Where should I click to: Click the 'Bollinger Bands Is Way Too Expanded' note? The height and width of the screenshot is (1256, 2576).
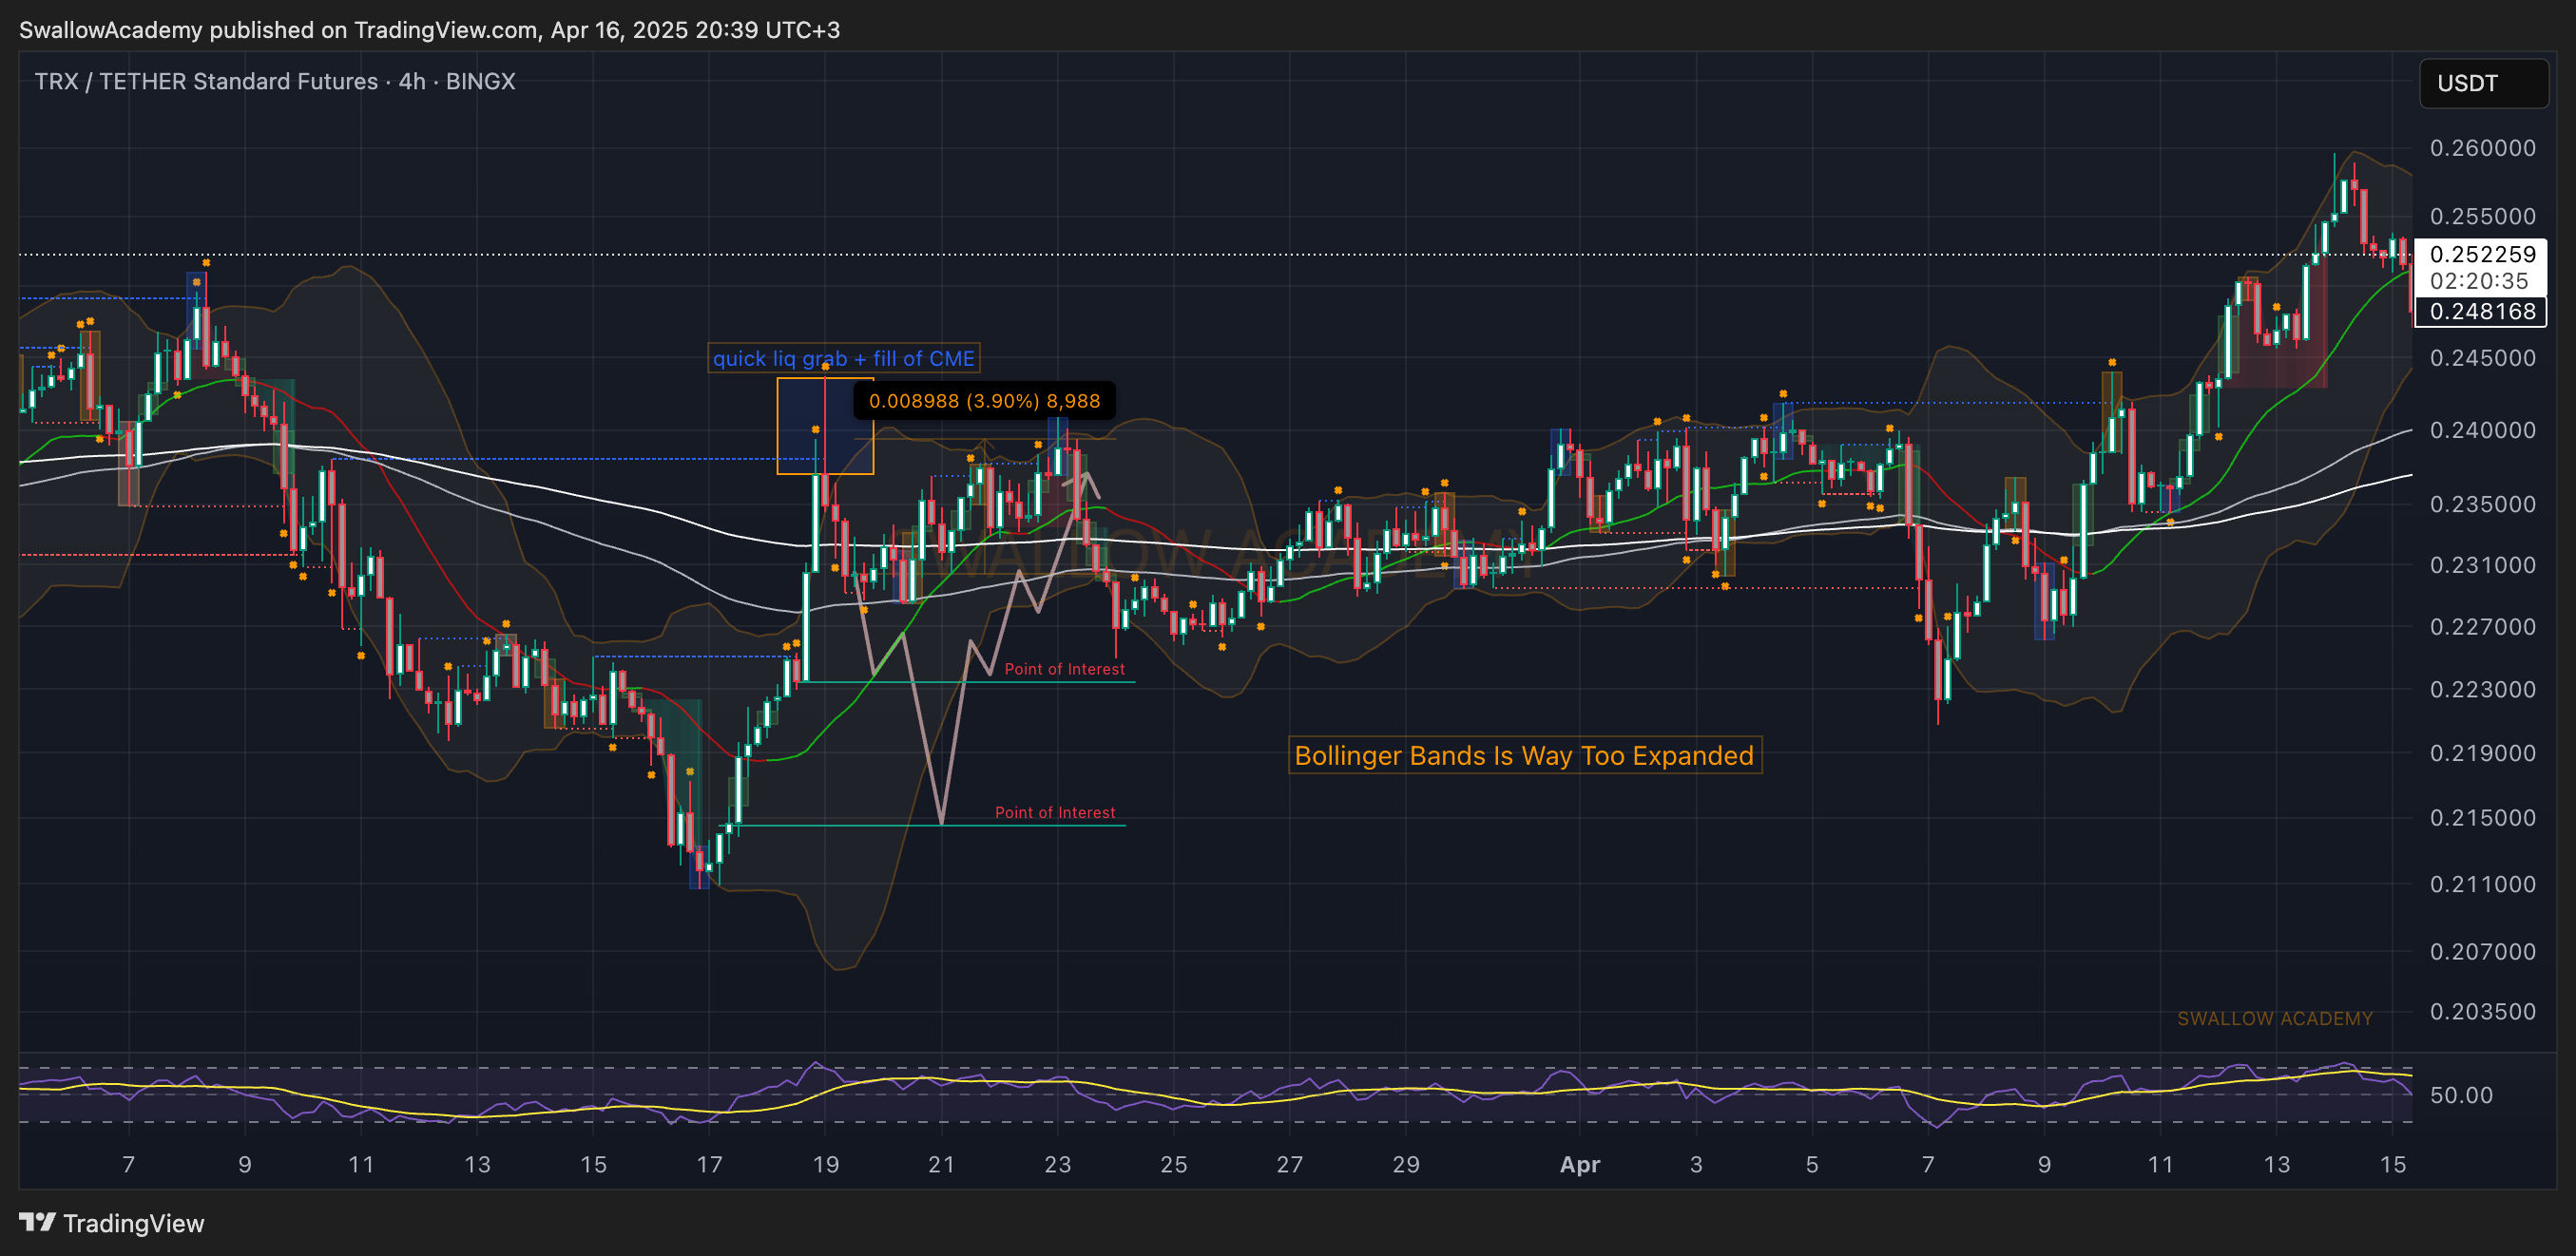[1524, 755]
